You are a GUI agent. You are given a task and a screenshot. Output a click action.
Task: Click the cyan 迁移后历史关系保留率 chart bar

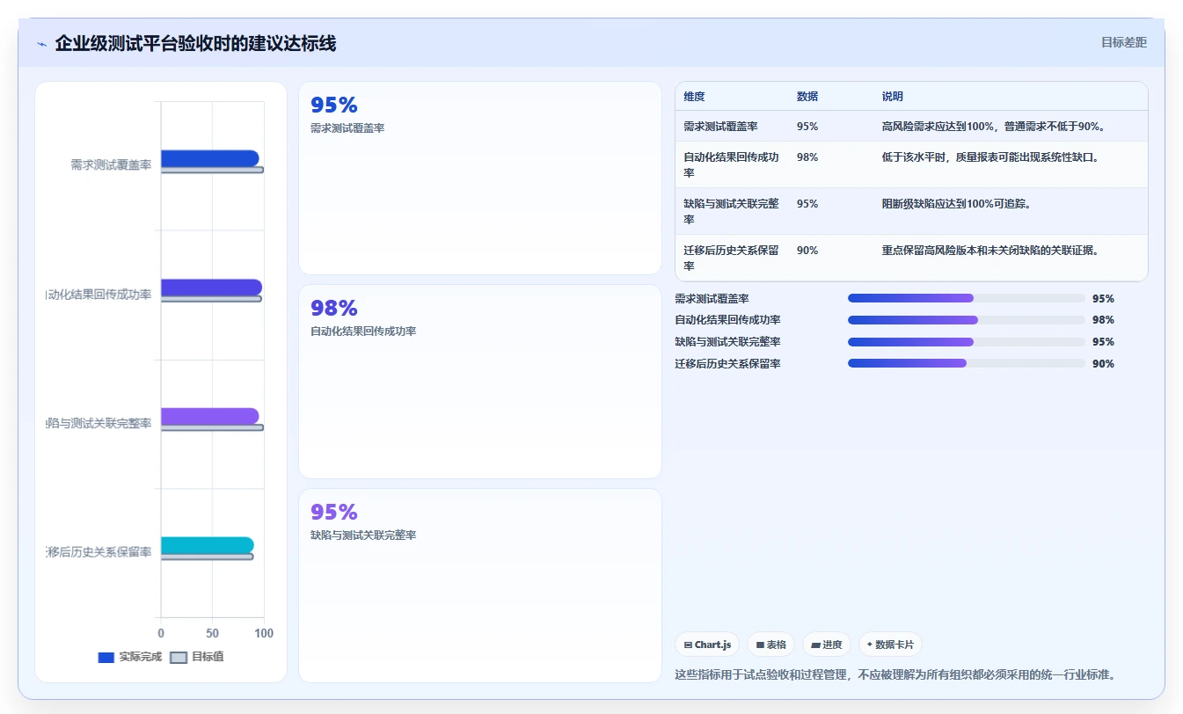207,545
